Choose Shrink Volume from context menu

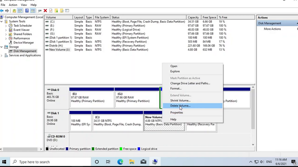(192, 100)
